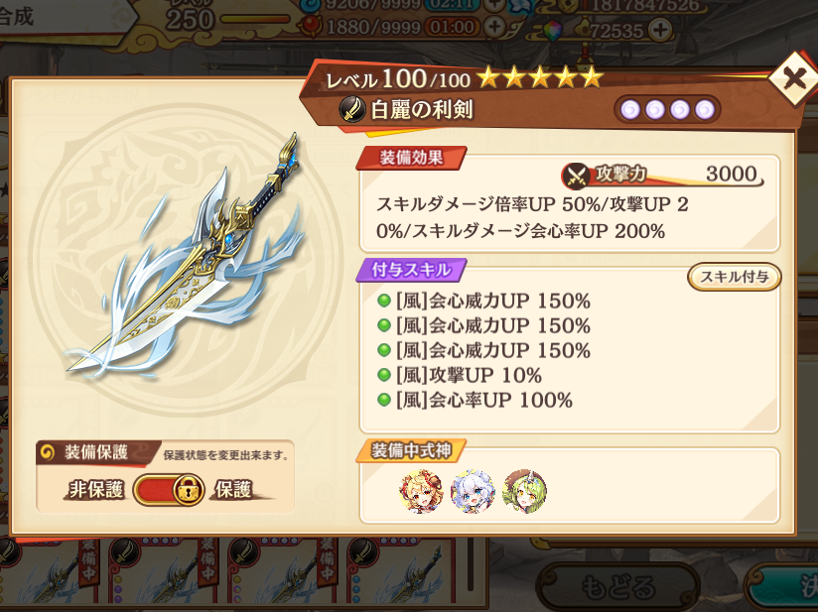This screenshot has width=818, height=612.
Task: Close the weapon detail popup
Action: [794, 79]
